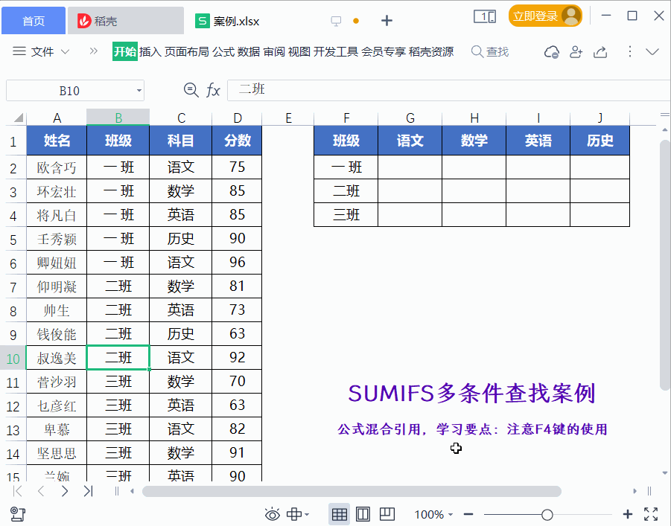Click the 分数 header cell
The image size is (671, 526).
click(237, 141)
